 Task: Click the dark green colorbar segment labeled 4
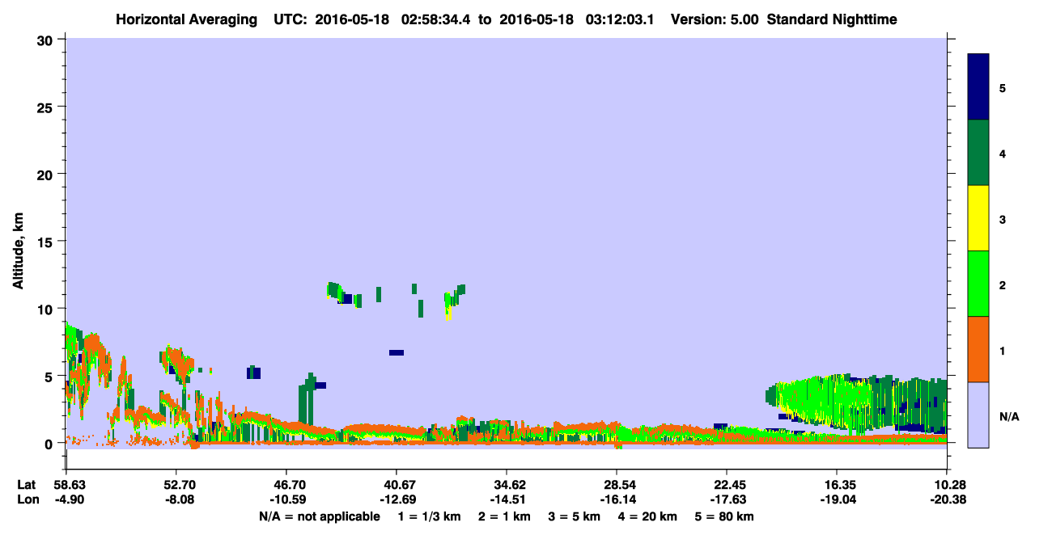(978, 153)
